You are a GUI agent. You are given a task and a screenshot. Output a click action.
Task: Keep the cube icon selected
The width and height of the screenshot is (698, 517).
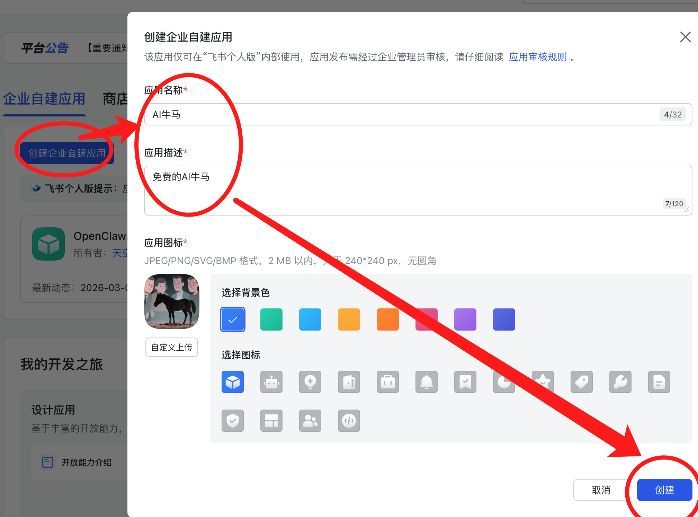tap(233, 382)
